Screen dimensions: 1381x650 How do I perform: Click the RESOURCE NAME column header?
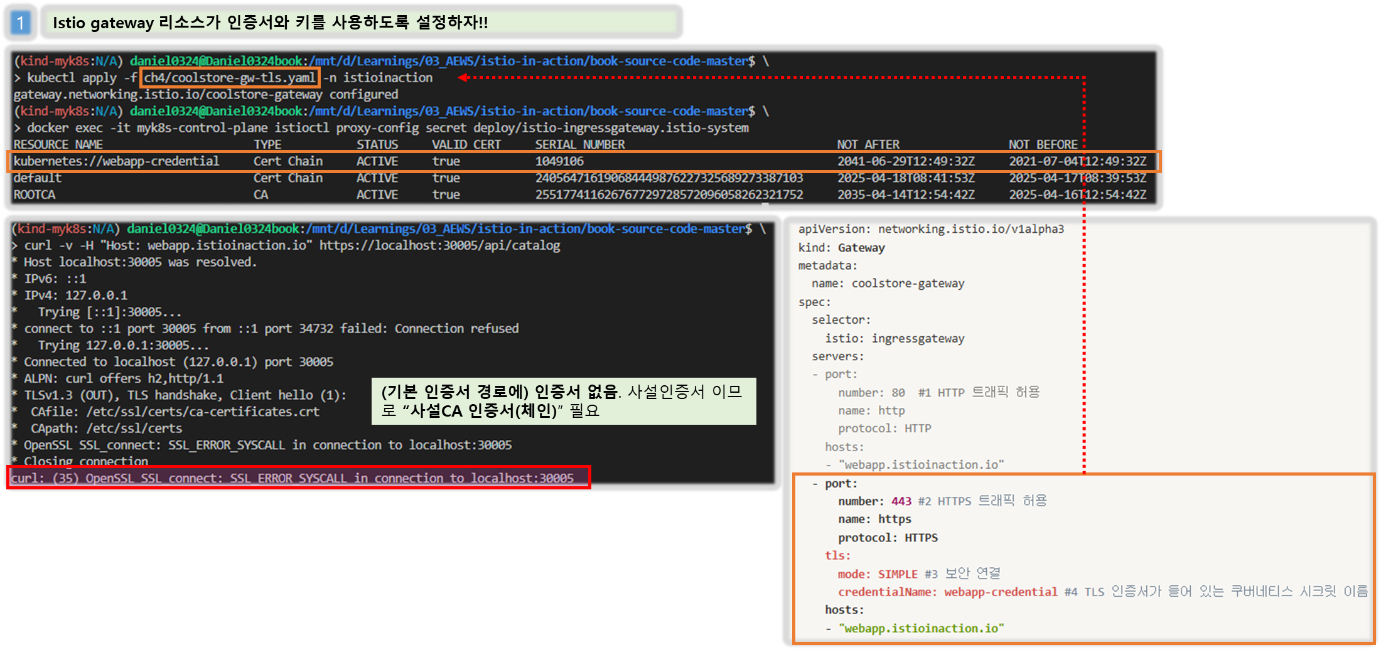pyautogui.click(x=58, y=144)
